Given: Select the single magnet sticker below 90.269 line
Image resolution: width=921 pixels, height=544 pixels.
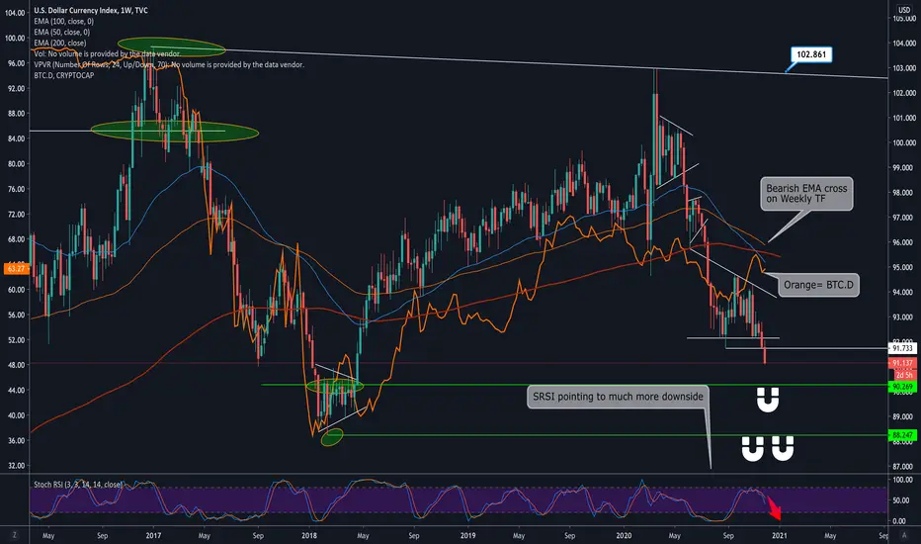Looking at the screenshot, I should [x=767, y=400].
